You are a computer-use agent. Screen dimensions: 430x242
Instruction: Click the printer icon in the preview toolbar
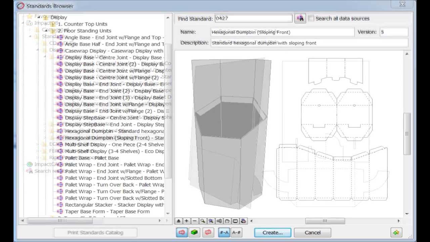click(244, 221)
